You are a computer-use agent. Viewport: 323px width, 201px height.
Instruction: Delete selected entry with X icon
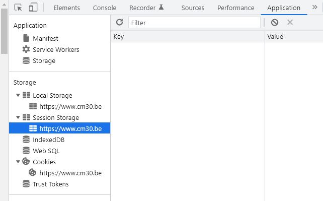pyautogui.click(x=290, y=22)
